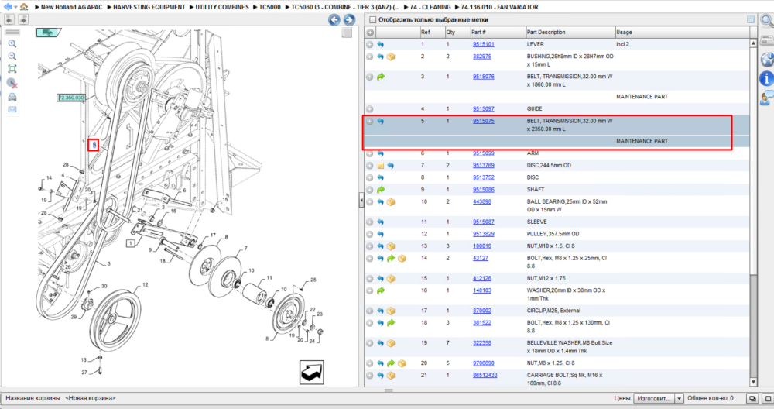
Task: Click table scrollbar down arrow
Action: coord(753,382)
